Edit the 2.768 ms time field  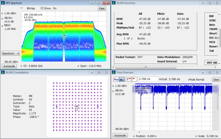(x=148, y=79)
